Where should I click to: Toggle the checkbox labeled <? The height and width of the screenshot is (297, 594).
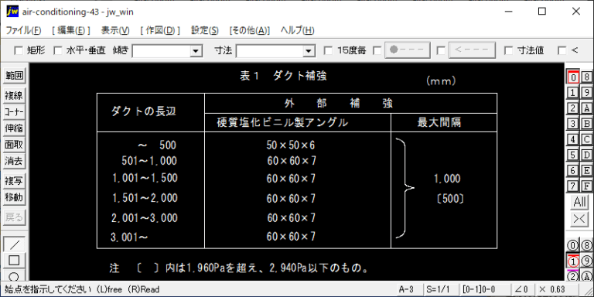(x=562, y=50)
